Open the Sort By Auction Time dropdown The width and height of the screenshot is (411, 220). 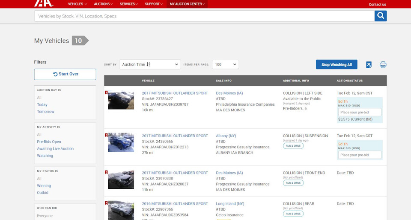tap(150, 64)
